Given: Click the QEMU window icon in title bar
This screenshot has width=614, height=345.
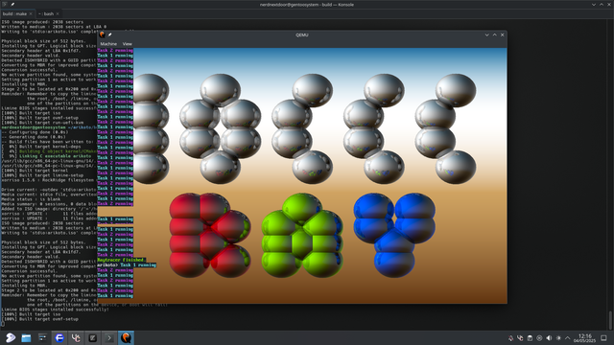Looking at the screenshot, I should pos(103,34).
